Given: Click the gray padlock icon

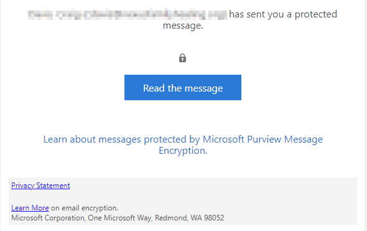Looking at the screenshot, I should click(x=182, y=58).
